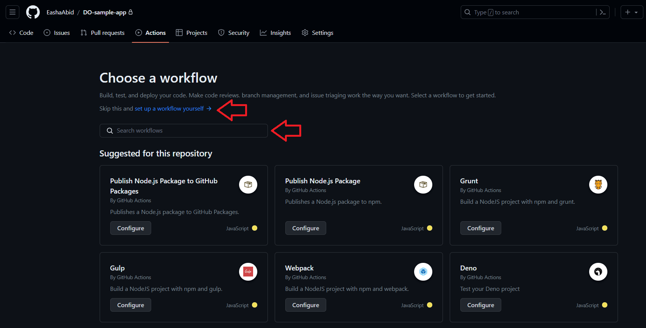The height and width of the screenshot is (328, 646).
Task: Click the Grunt card title
Action: (x=469, y=181)
